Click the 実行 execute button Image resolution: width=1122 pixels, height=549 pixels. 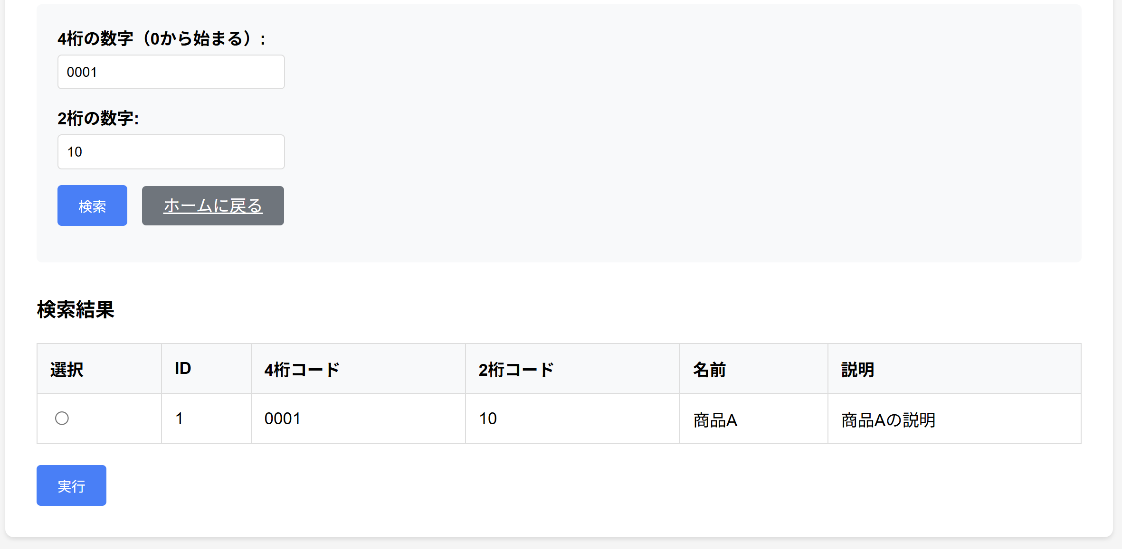[x=71, y=485]
